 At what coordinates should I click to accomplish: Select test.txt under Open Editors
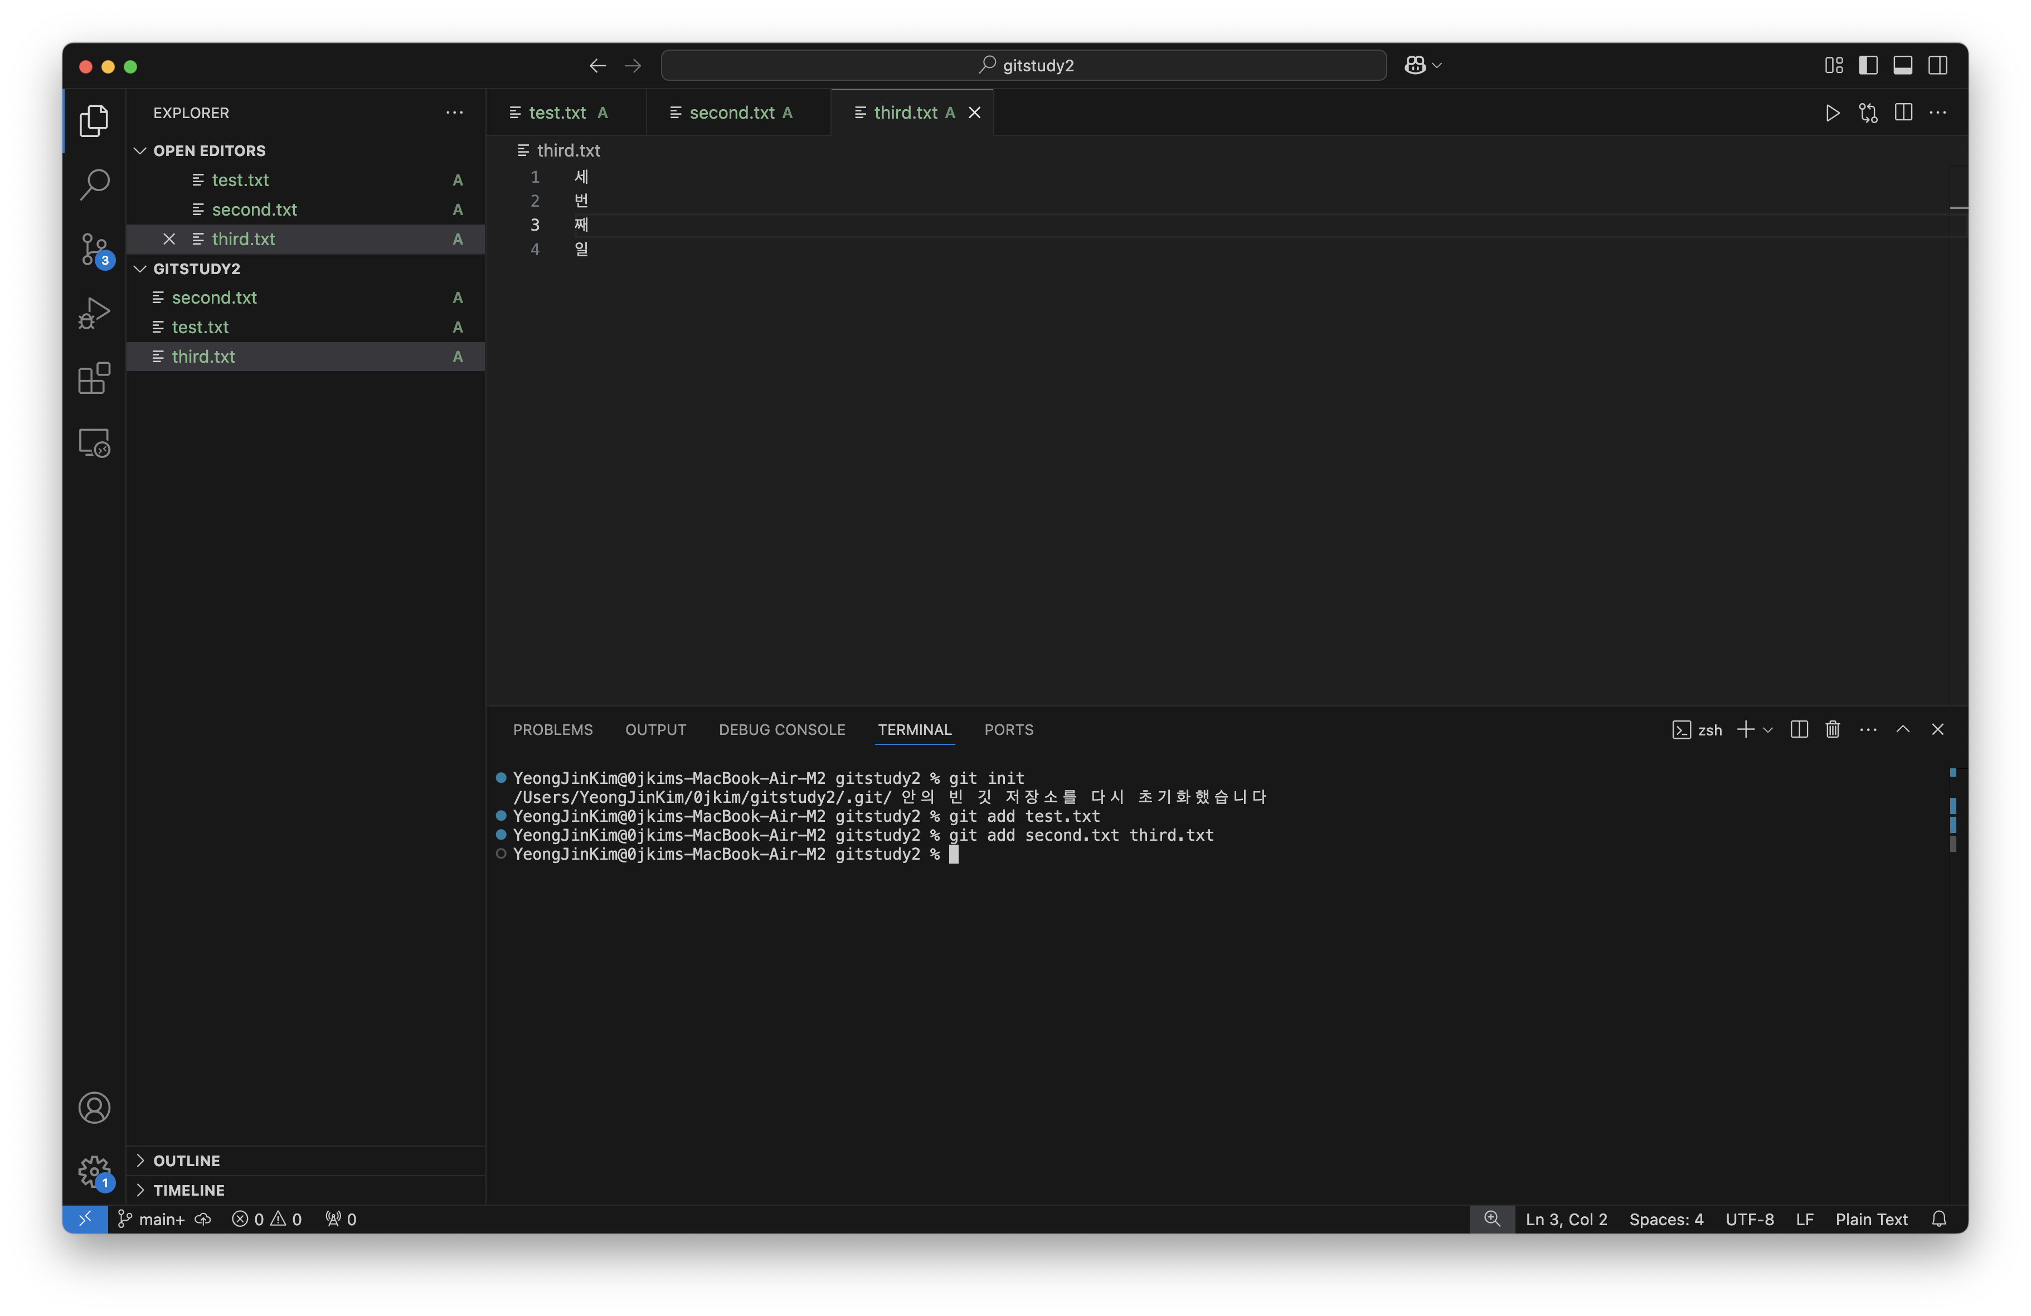pos(305,180)
